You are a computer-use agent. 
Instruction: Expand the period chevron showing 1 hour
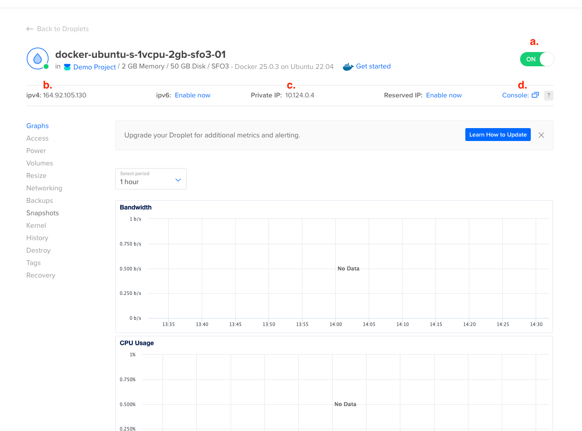(x=178, y=179)
